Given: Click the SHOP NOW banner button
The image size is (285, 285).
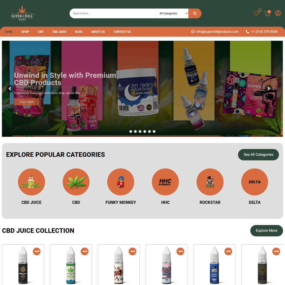Looking at the screenshot, I should coord(27,102).
